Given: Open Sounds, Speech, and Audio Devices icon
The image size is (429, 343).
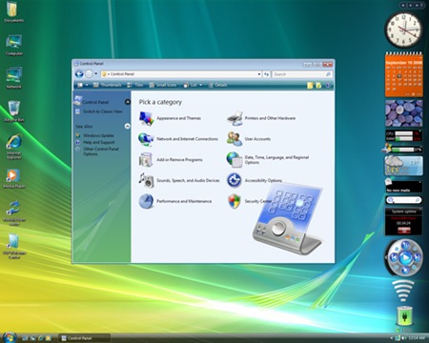Looking at the screenshot, I should pos(146,180).
